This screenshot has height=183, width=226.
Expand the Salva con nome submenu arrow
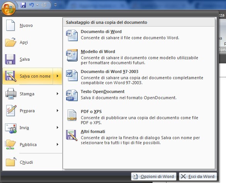click(58, 76)
